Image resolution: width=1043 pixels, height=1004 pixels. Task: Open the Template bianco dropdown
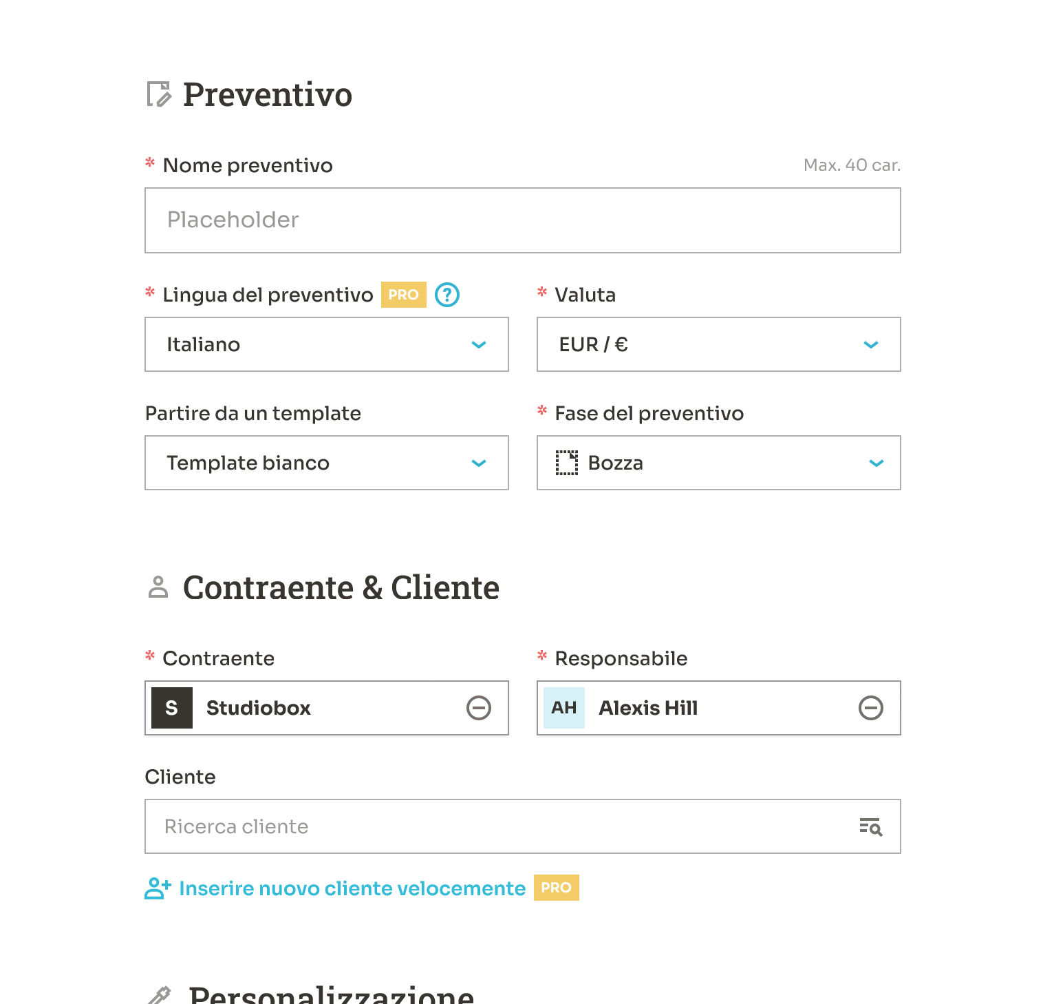pyautogui.click(x=327, y=463)
